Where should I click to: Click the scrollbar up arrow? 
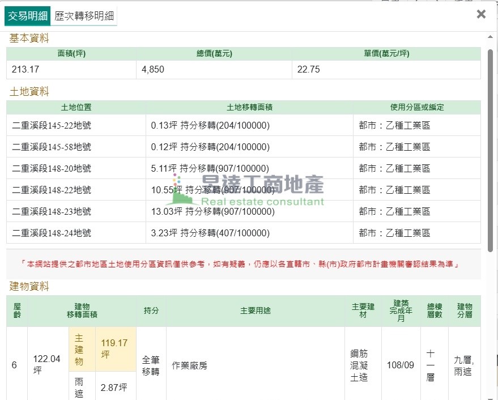tap(490, 37)
